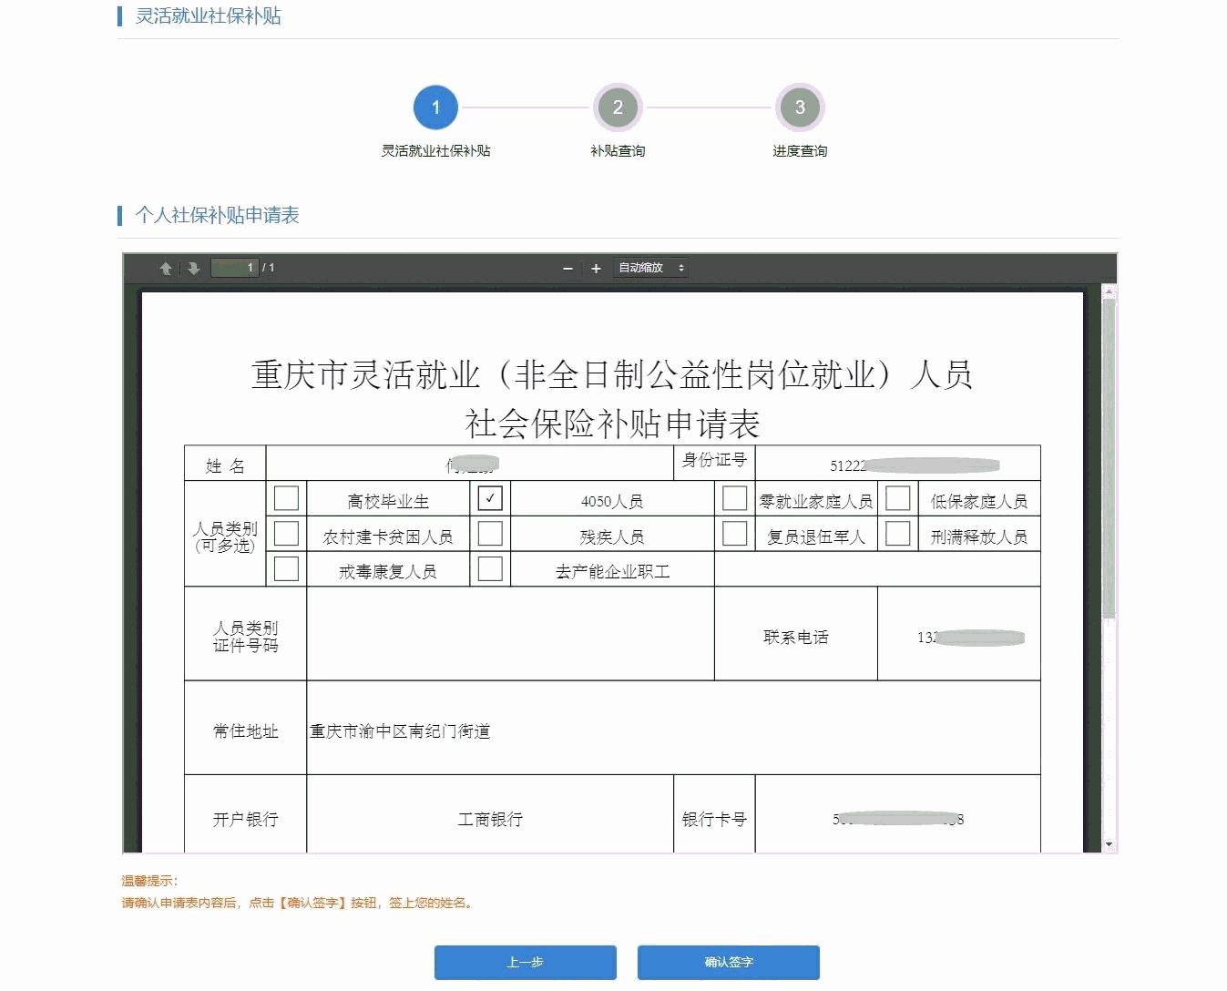Uncheck the 4050人员 checkbox
The width and height of the screenshot is (1227, 991).
click(490, 498)
